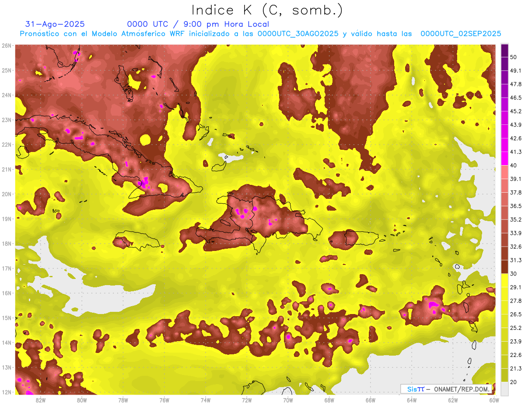
Task: Click the colorbar label '33.9'
Action: pyautogui.click(x=516, y=233)
